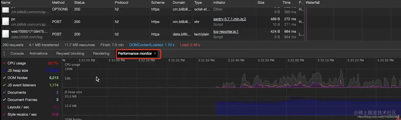Click the Waterfall column header
The width and height of the screenshot is (401, 120).
pos(312,2)
